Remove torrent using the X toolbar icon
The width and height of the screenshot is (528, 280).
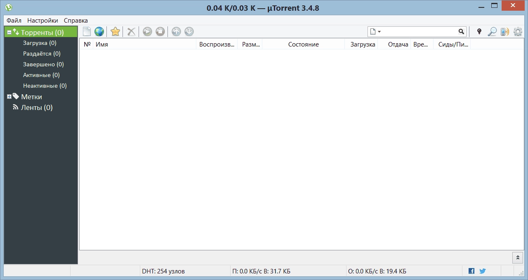coord(131,31)
